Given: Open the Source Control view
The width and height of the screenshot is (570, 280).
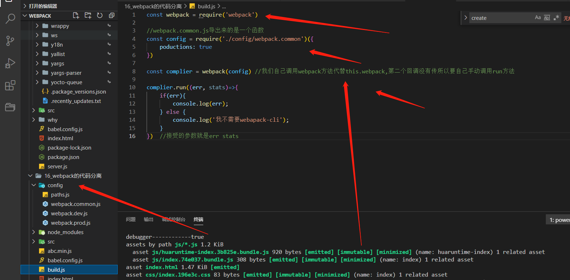Looking at the screenshot, I should [x=10, y=41].
